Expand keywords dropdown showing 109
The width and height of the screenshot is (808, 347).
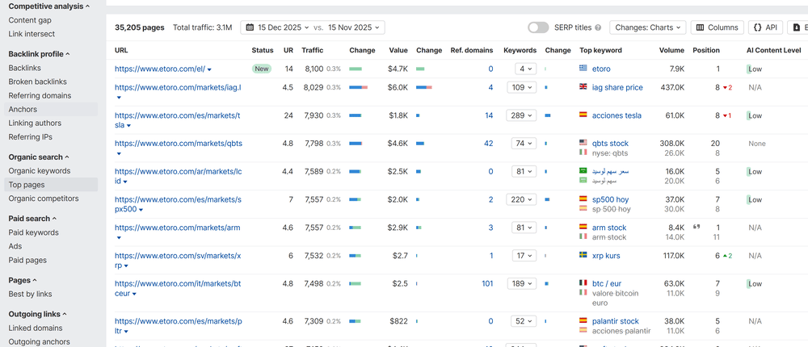521,87
